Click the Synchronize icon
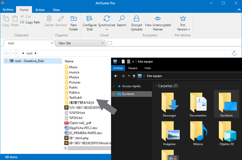Image resolution: width=242 pixels, height=160 pixels. pos(107,18)
